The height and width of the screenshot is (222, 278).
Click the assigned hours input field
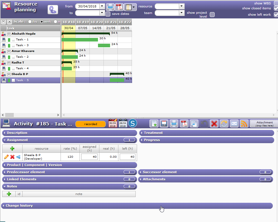(89, 157)
